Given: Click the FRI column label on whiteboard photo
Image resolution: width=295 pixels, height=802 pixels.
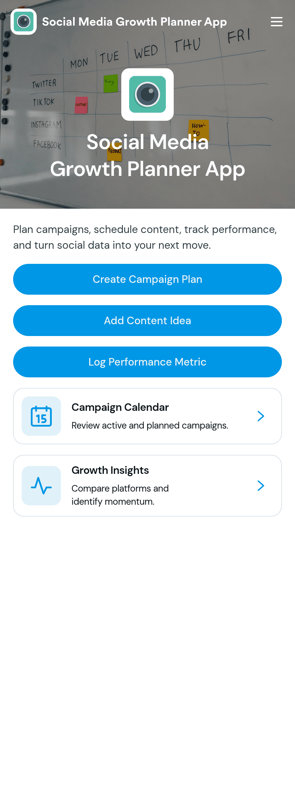Looking at the screenshot, I should (x=239, y=35).
